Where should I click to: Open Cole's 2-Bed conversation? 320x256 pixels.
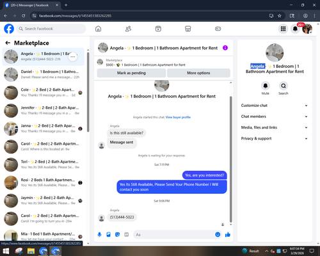coord(43,93)
